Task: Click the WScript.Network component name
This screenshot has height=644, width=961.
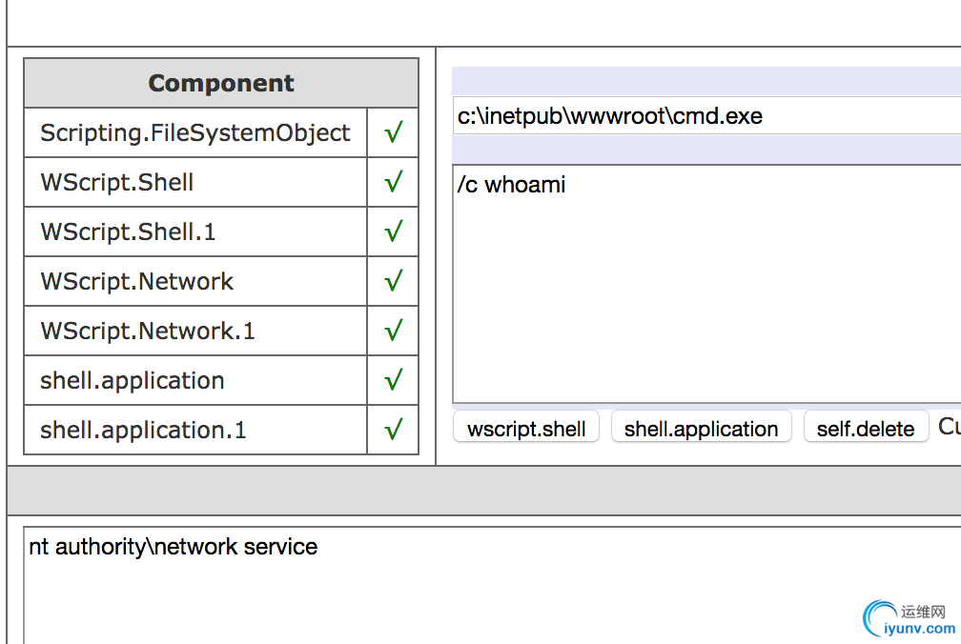Action: click(x=137, y=281)
